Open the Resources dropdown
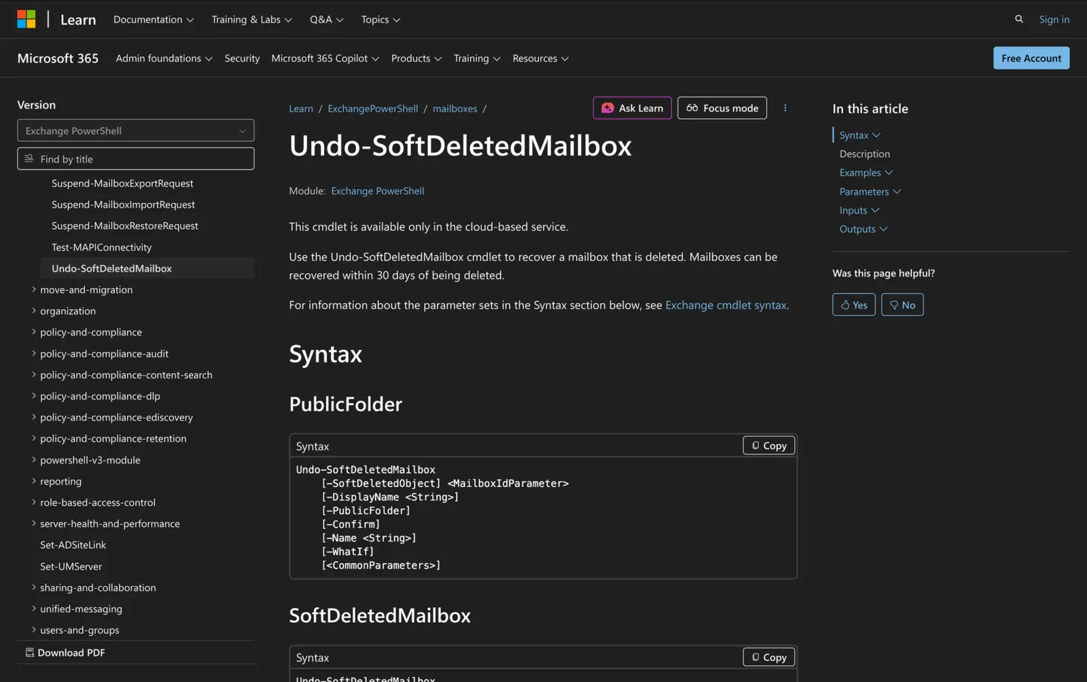Image resolution: width=1087 pixels, height=682 pixels. point(540,58)
